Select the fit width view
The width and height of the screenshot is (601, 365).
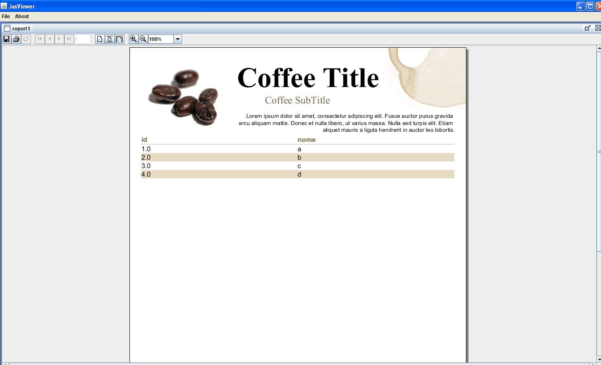tap(119, 39)
